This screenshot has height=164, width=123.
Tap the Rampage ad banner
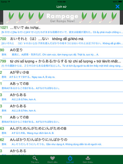pos(61,17)
